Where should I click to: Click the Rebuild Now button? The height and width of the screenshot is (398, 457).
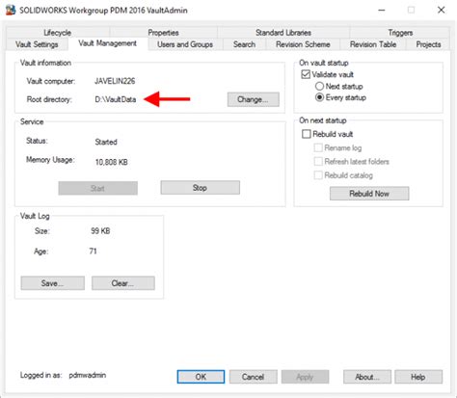(x=369, y=194)
